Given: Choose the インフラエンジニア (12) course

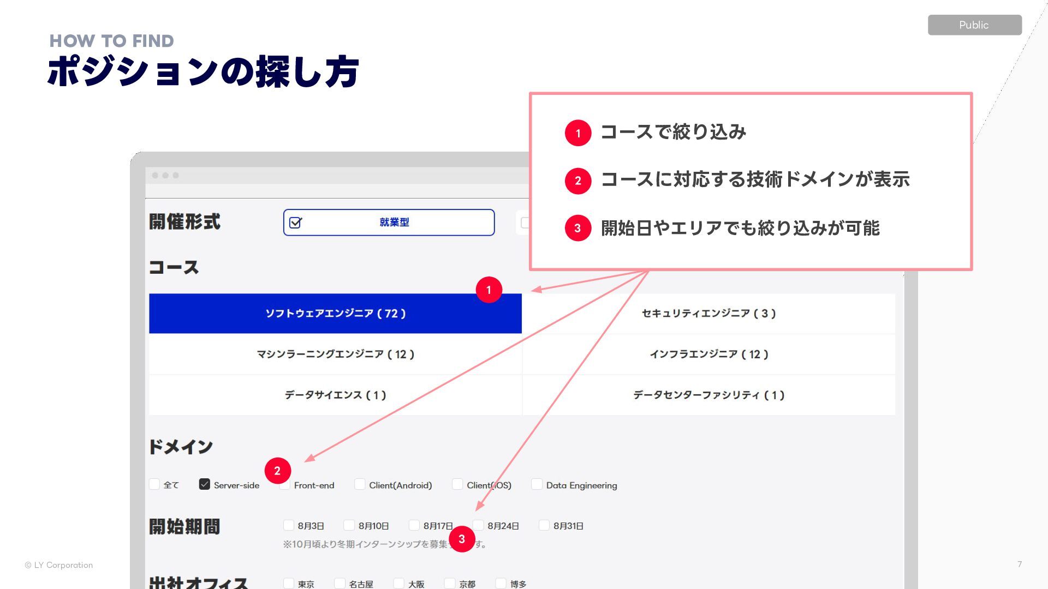Looking at the screenshot, I should (708, 354).
